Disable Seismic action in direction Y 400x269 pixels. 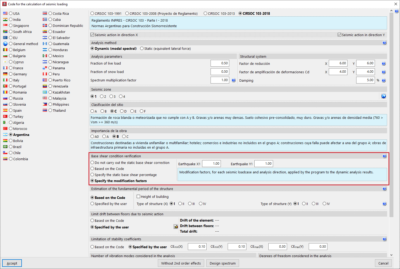339,35
